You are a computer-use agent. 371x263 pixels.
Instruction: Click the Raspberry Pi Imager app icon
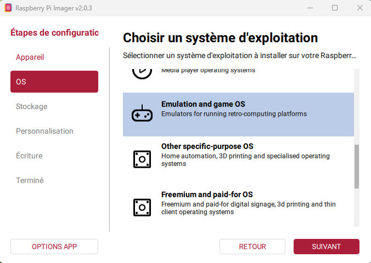click(x=8, y=8)
